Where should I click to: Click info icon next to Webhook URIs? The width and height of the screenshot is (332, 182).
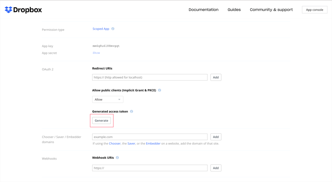coord(117,158)
